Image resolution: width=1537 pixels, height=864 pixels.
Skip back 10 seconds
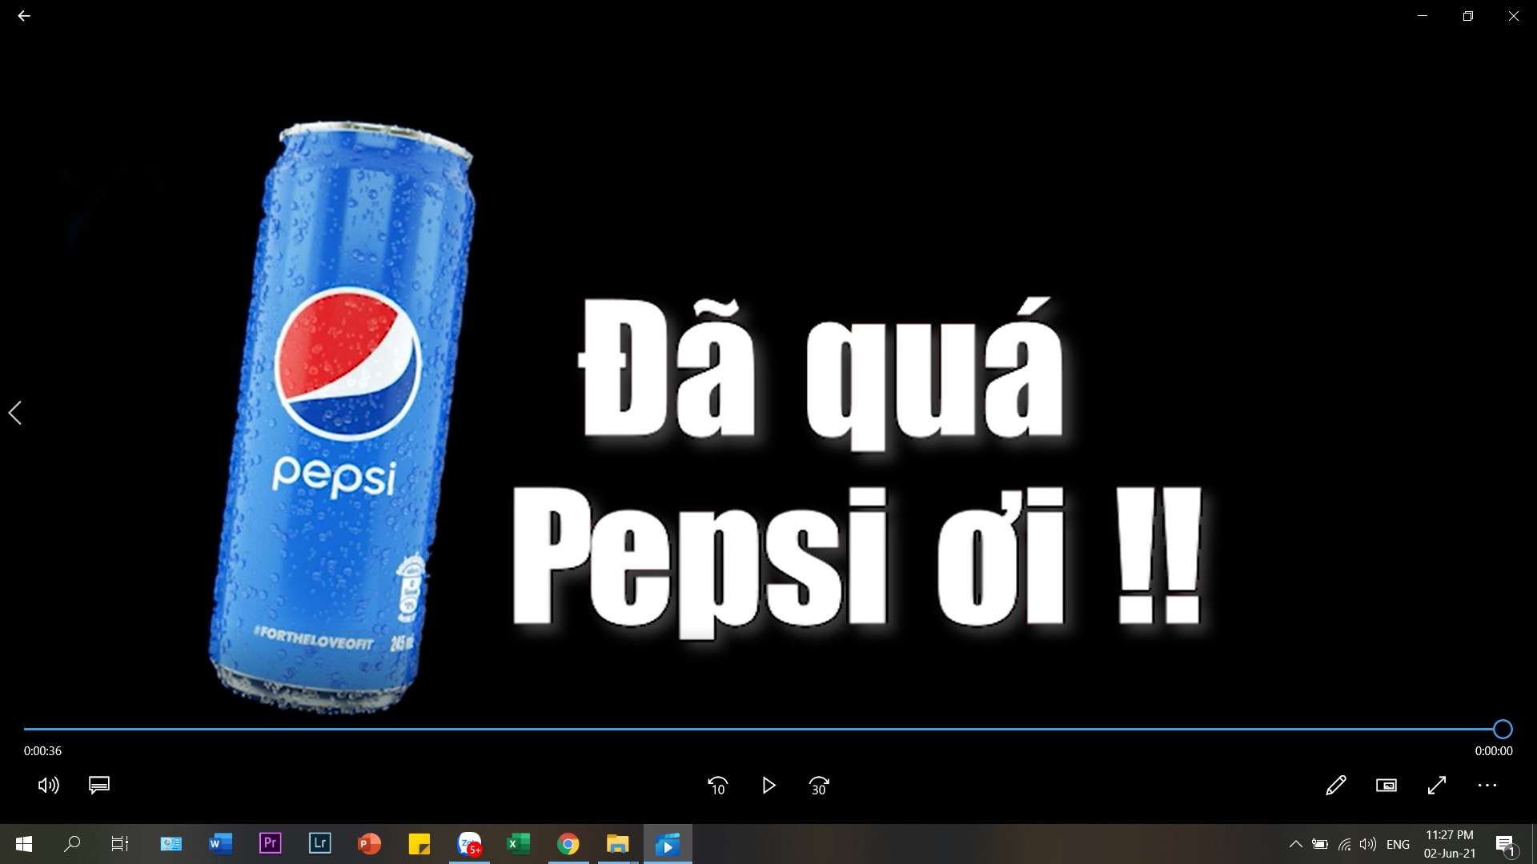(x=718, y=786)
